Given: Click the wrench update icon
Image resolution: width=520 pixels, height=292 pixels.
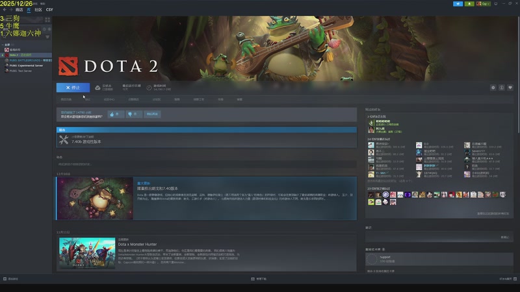Looking at the screenshot, I should pos(64,140).
